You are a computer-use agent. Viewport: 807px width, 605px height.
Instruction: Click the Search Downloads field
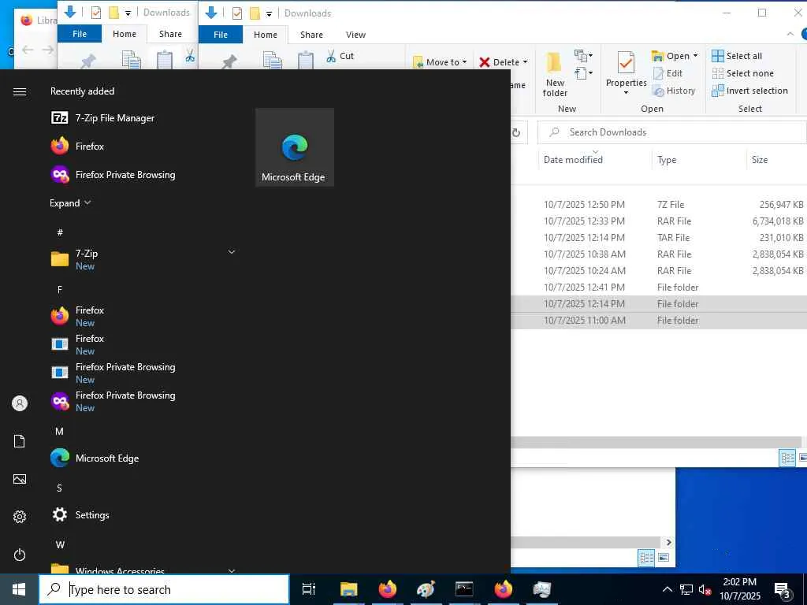[x=671, y=132]
